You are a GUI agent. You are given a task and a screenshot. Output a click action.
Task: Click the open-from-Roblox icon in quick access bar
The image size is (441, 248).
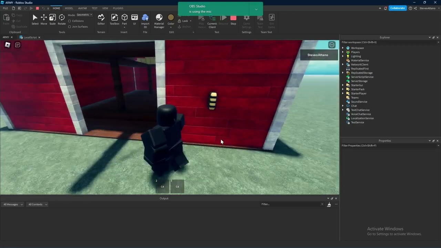(19, 8)
